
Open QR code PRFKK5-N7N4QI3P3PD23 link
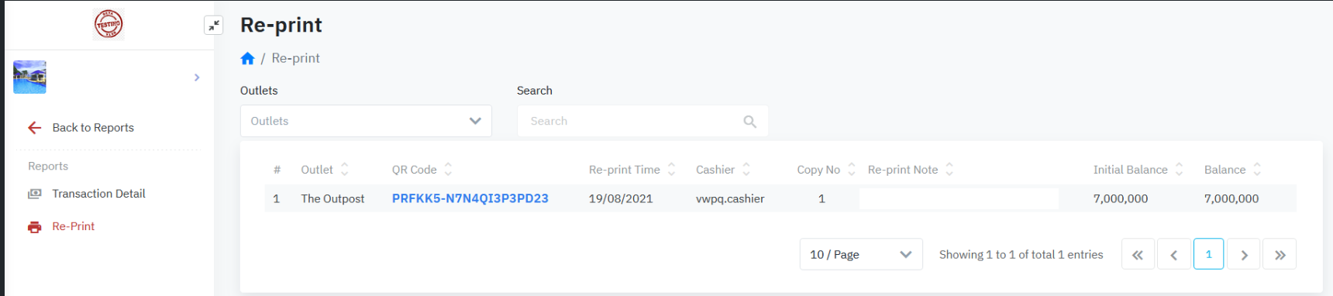(470, 198)
